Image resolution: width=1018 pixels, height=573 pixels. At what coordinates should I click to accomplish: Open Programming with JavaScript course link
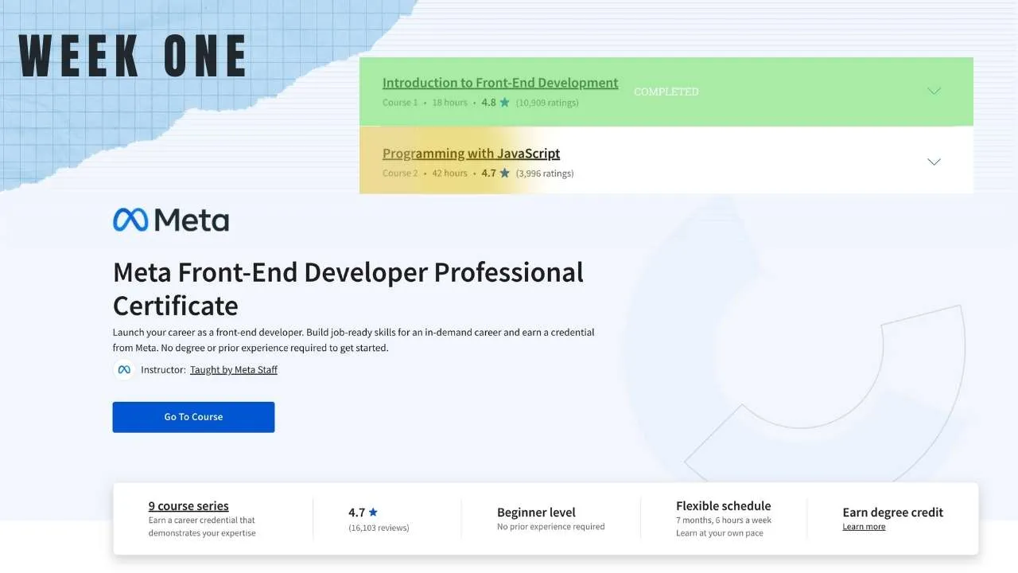(x=471, y=154)
